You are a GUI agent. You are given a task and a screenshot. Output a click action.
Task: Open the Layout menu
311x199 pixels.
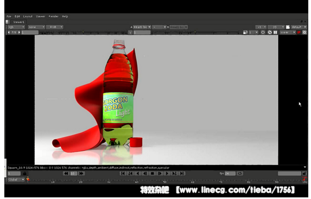tap(28, 16)
